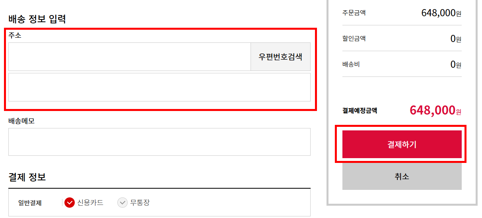This screenshot has width=482, height=218.
Task: Focus the detailed address field below postal code
Action: click(159, 87)
